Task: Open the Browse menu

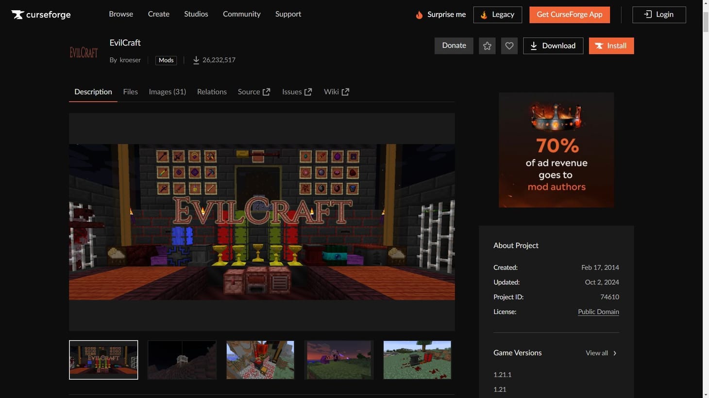Action: point(120,14)
